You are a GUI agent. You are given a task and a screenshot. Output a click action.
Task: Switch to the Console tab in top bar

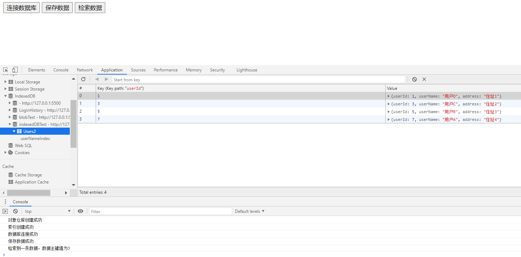click(61, 70)
